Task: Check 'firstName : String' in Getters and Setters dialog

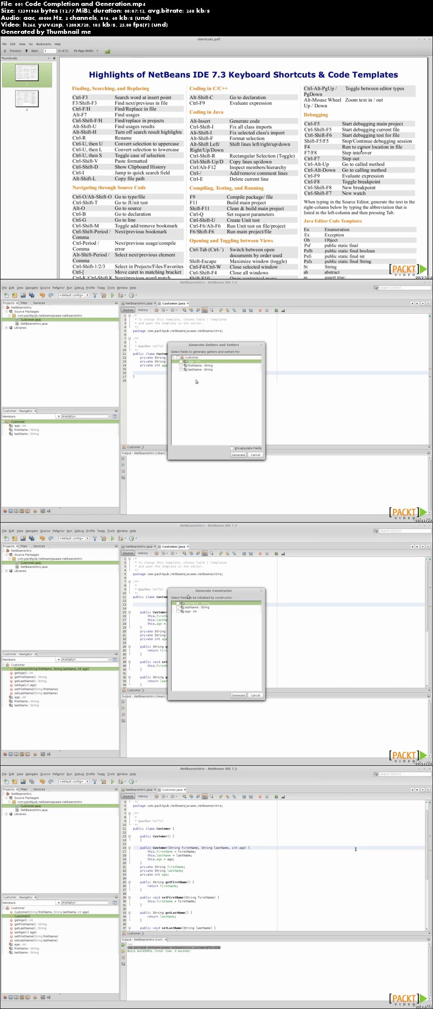Action: [181, 365]
